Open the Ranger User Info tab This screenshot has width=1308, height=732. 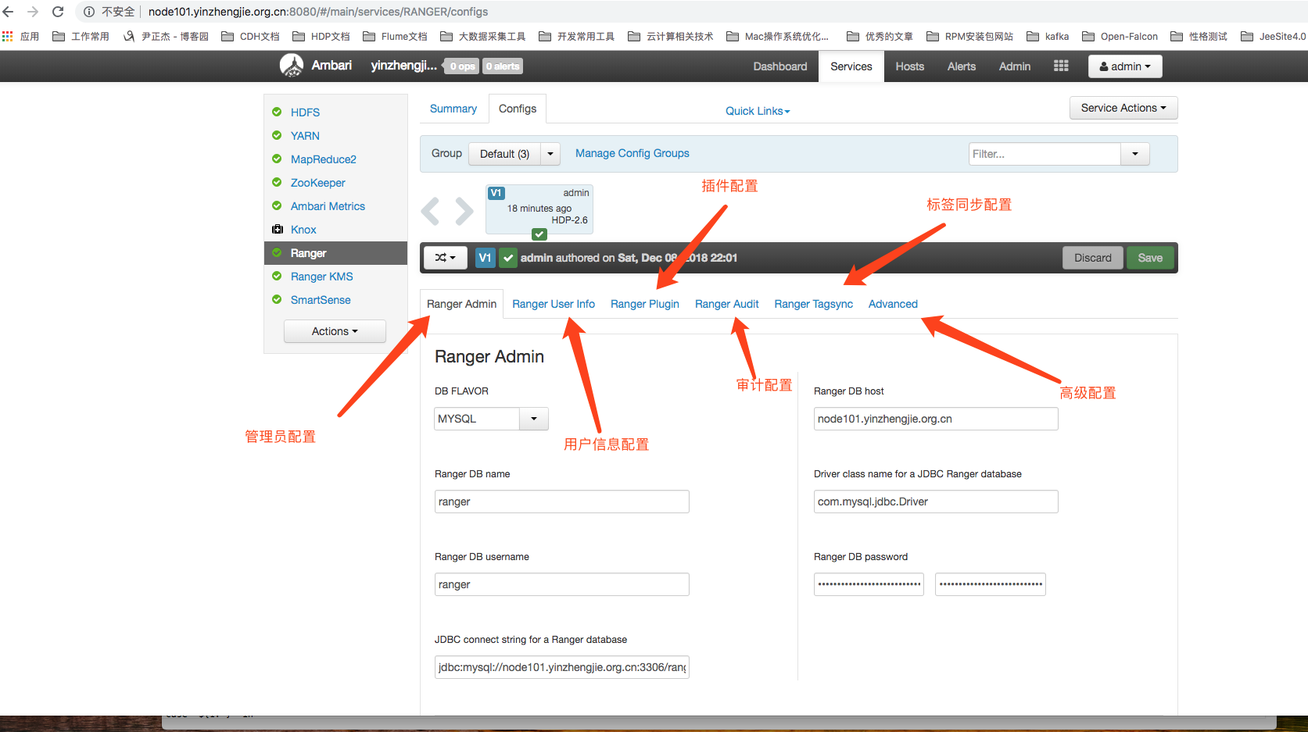pos(554,304)
